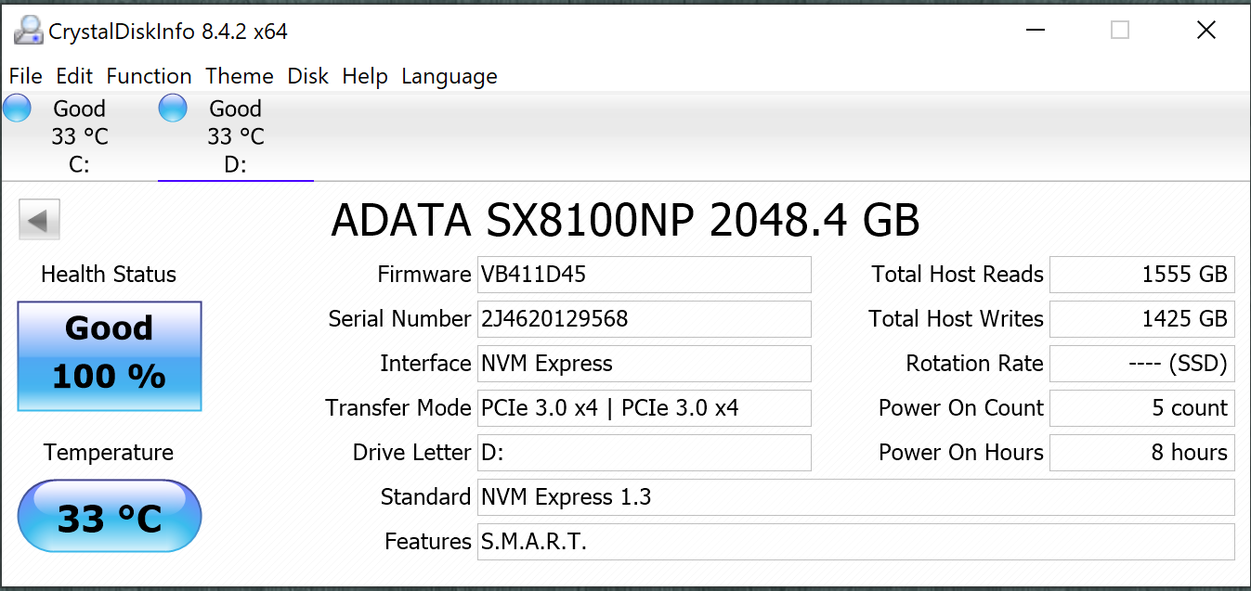Screen dimensions: 1251x591
Task: Click the Transfer Mode label
Action: tap(398, 408)
